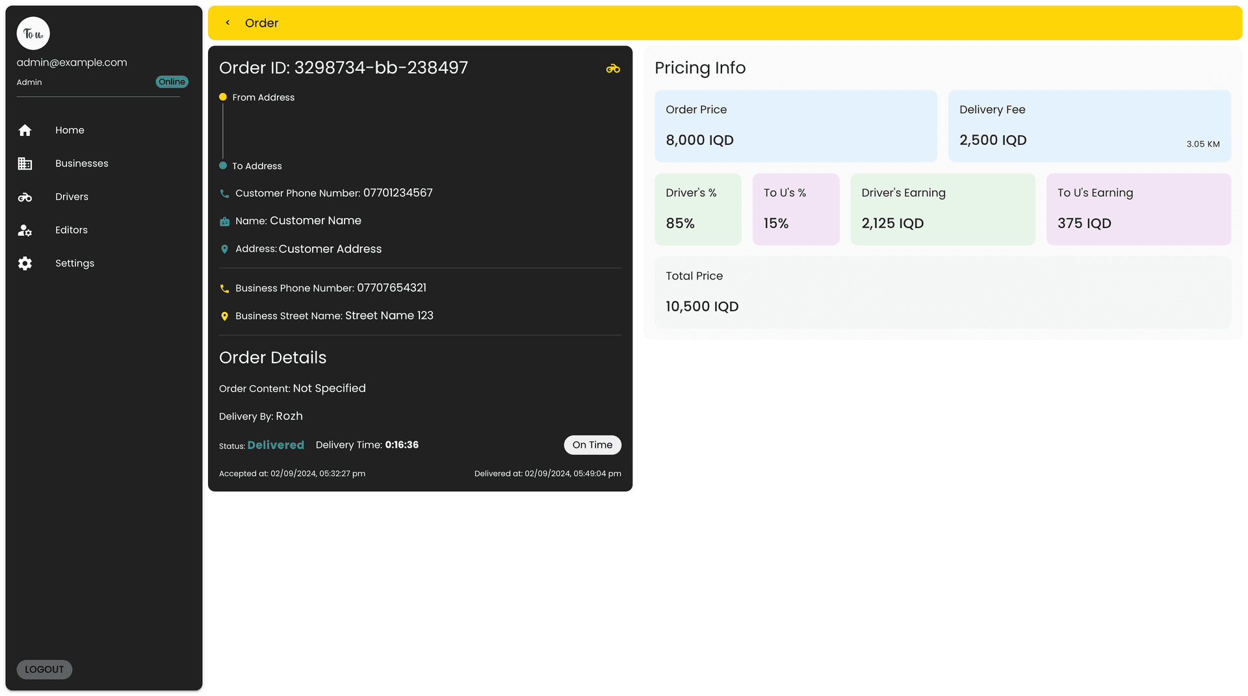Click the Settings gear icon

(x=25, y=263)
